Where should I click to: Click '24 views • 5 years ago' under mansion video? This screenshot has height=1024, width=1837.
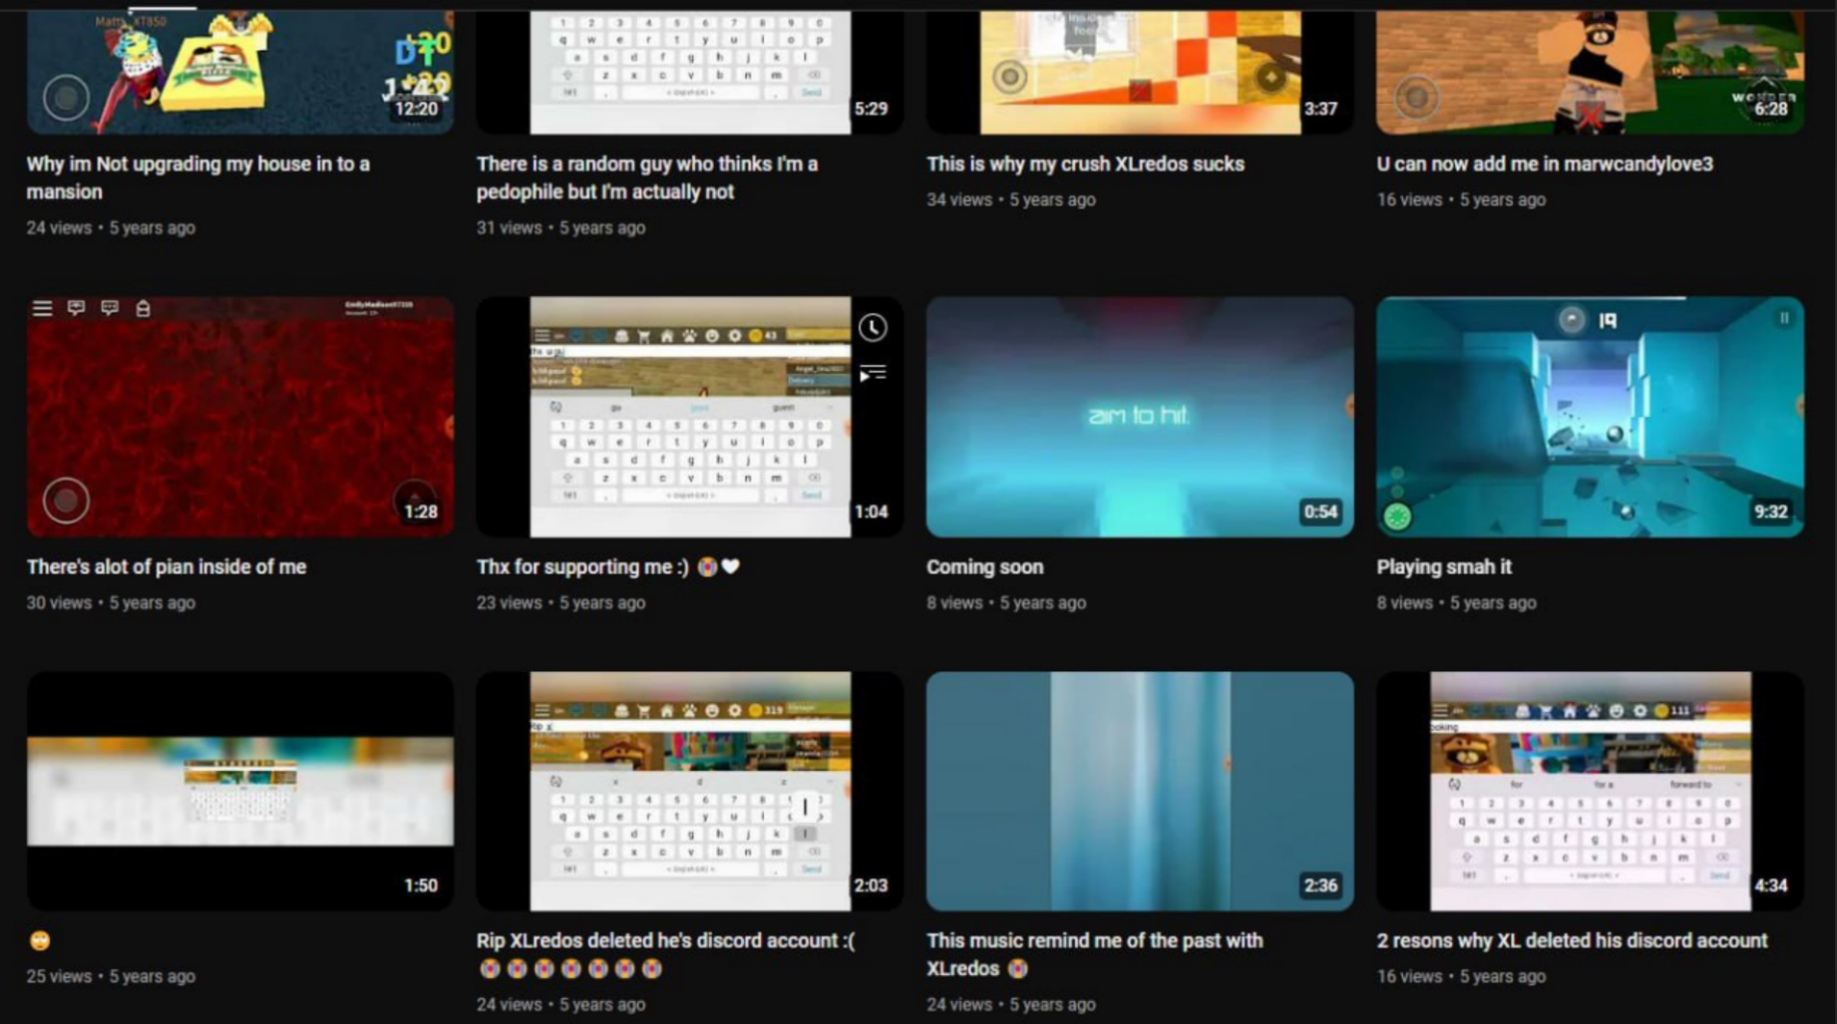click(111, 228)
